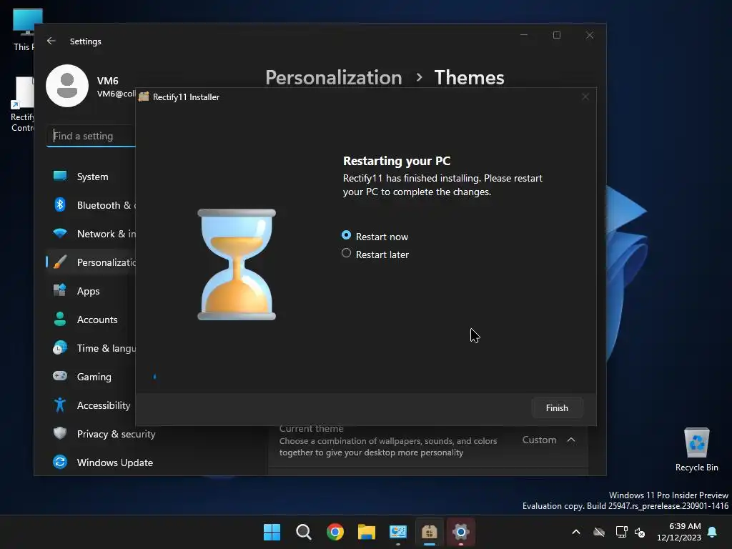Select Rectify11 Control Center desktop shortcut

coord(22,104)
